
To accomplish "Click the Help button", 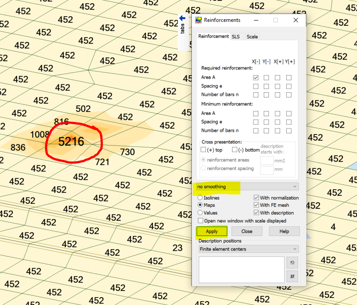I will click(x=284, y=231).
